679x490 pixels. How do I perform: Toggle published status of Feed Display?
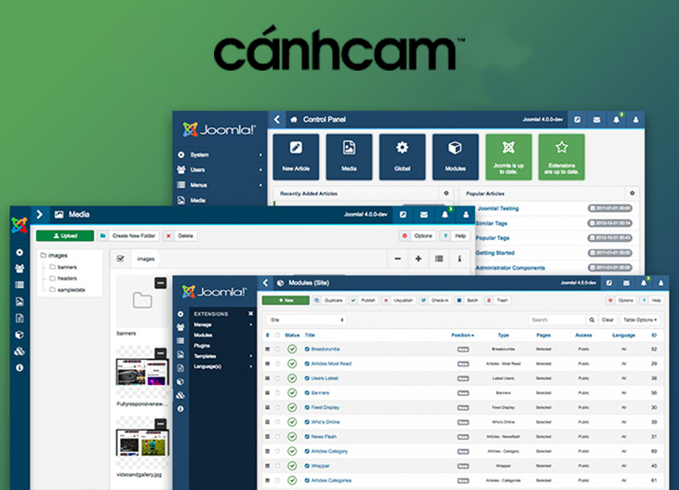point(292,407)
